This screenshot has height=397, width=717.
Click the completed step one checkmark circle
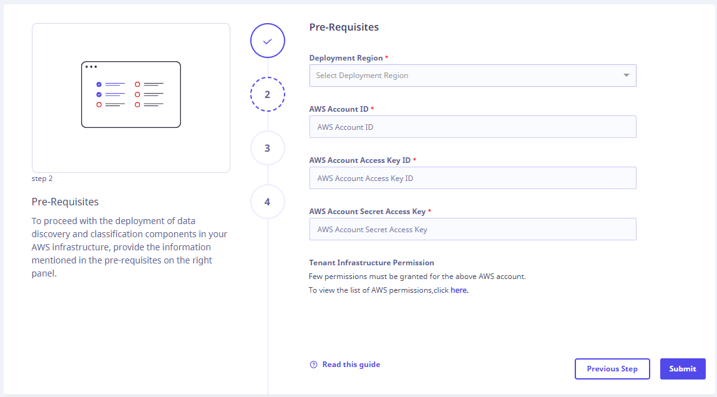[268, 41]
